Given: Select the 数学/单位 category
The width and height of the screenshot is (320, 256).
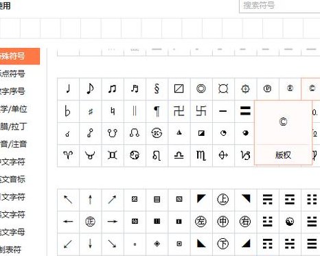Looking at the screenshot, I should (x=14, y=109).
